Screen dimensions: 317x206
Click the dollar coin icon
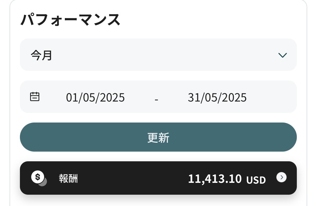(x=37, y=177)
